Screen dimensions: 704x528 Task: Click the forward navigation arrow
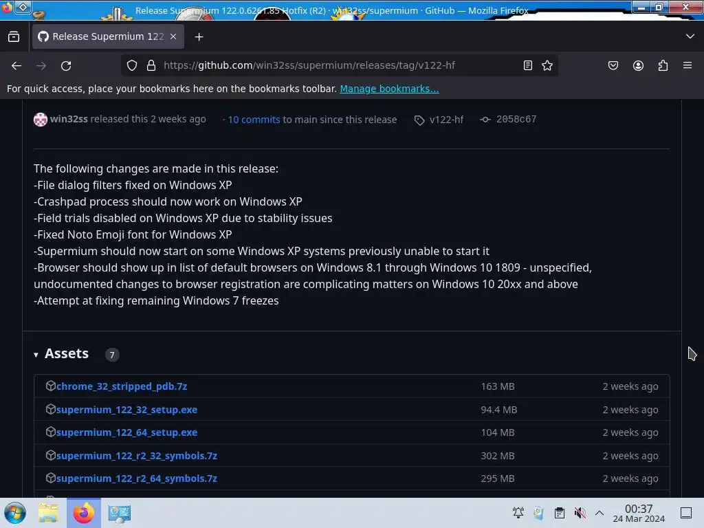pos(41,65)
